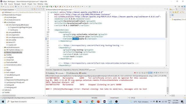Viewport: 186px width, 104px height.
Task: Click the New file toolbar icon
Action: pos(1,7)
